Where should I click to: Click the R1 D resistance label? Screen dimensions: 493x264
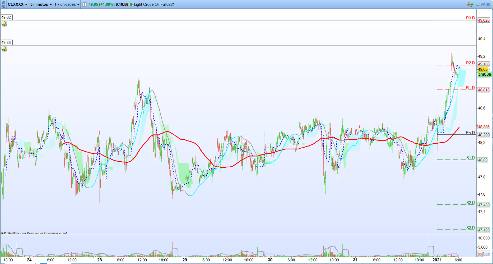click(470, 88)
